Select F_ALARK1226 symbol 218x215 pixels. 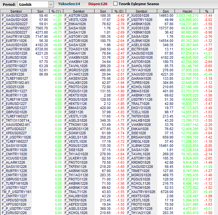[14, 162]
